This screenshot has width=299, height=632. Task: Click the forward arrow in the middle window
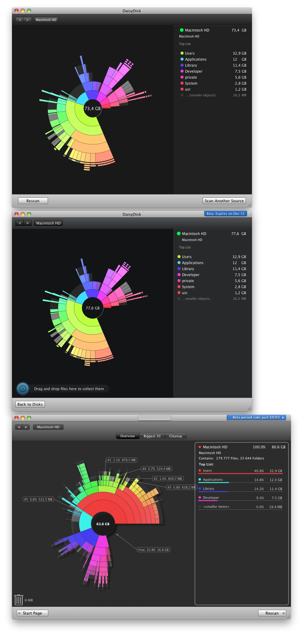tap(28, 223)
